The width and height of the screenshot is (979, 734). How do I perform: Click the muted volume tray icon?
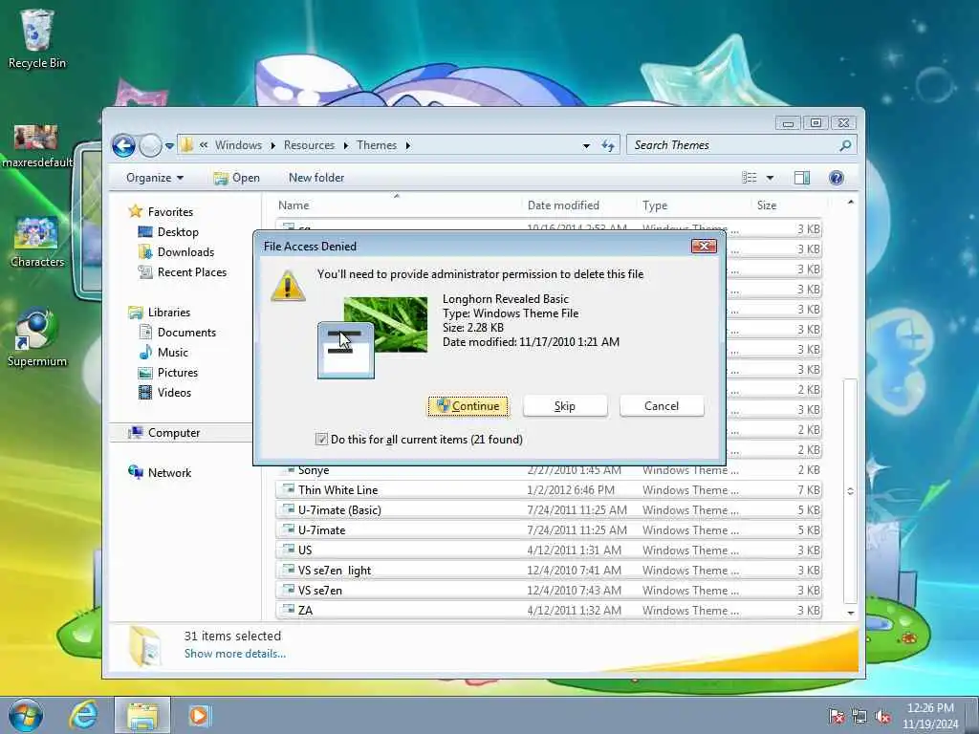coord(882,716)
